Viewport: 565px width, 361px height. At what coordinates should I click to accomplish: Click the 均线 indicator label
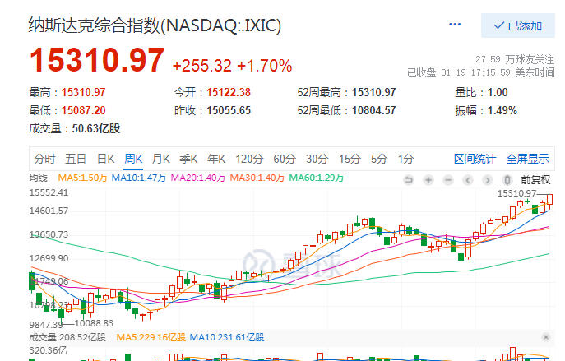[38, 178]
